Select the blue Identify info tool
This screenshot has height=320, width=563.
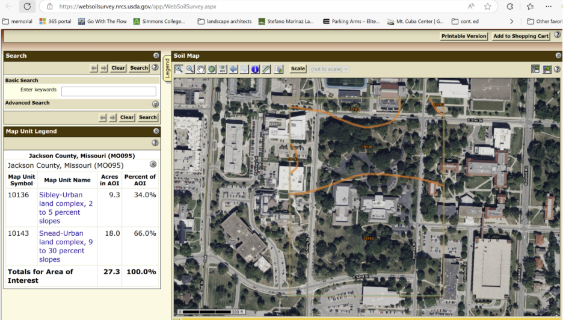pyautogui.click(x=255, y=69)
